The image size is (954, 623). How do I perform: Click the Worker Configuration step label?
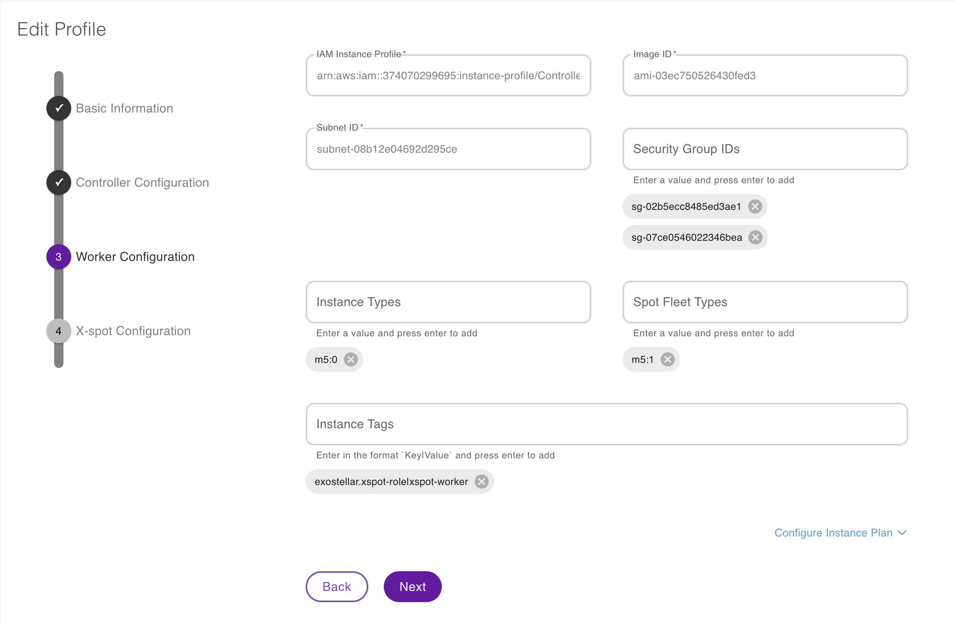(x=134, y=257)
